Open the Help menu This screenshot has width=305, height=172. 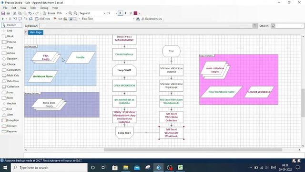[55, 8]
